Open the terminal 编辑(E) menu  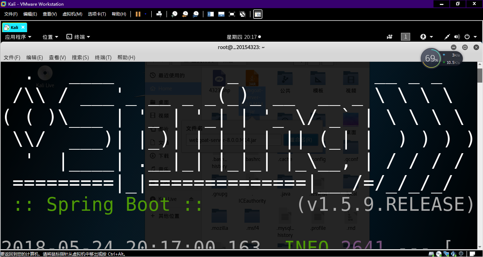click(x=35, y=58)
